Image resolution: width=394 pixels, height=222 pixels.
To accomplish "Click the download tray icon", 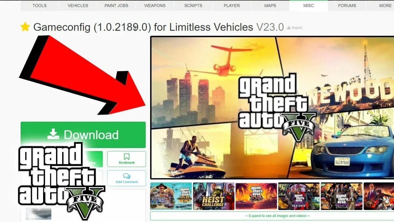I will coord(53,134).
